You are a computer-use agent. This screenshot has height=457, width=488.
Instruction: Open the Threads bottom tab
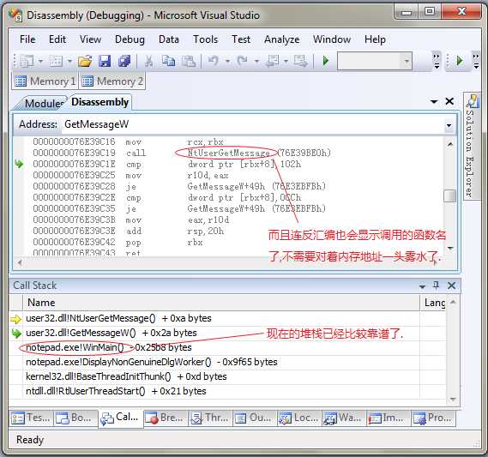pos(210,418)
